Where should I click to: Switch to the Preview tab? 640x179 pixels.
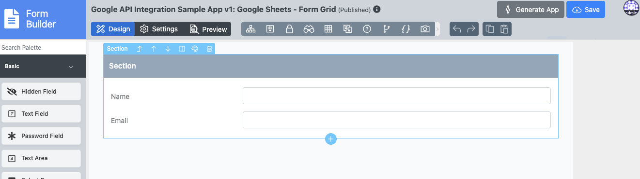tap(208, 29)
